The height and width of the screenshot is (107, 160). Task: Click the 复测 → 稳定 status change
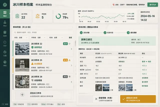(146, 62)
